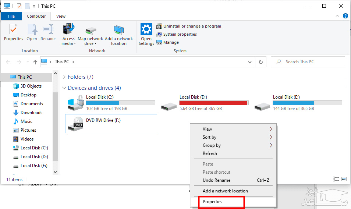Collapse the Devices and drives group
Image resolution: width=351 pixels, height=209 pixels.
tap(64, 88)
